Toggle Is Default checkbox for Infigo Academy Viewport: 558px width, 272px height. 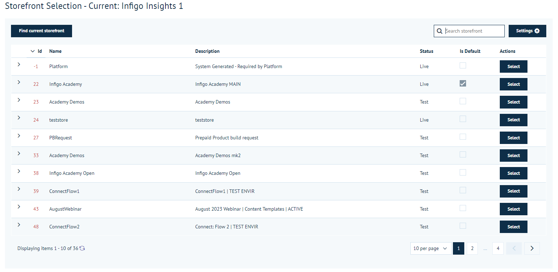463,83
